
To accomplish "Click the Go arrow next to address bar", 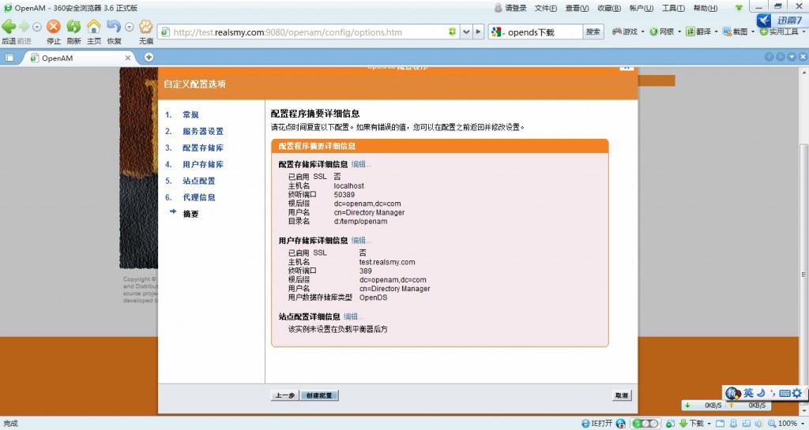I will coord(478,32).
